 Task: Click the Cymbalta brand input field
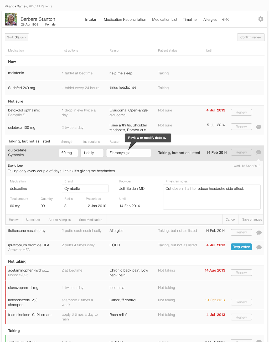click(85, 188)
